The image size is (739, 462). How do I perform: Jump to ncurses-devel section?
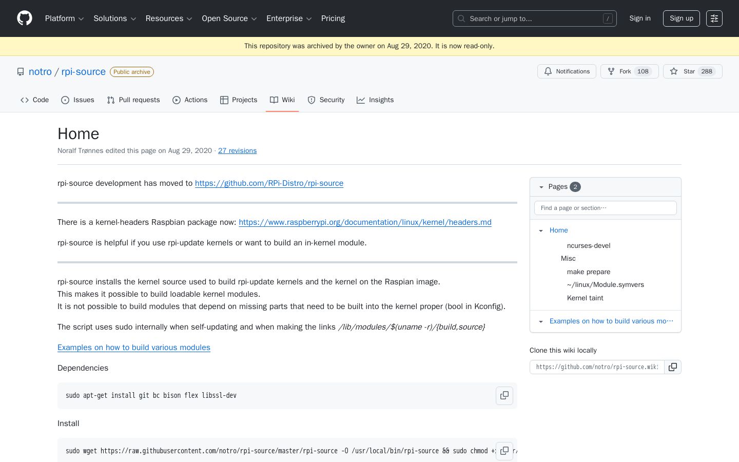pos(589,246)
